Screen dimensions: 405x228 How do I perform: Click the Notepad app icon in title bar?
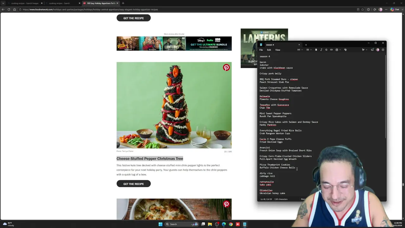click(x=261, y=45)
